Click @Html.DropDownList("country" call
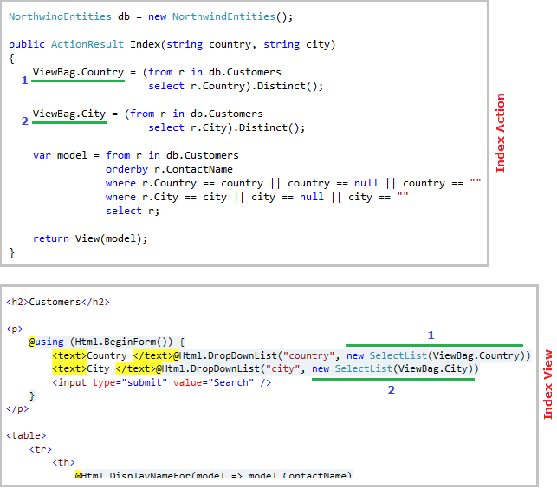Viewport: 557px width, 489px height. [253, 355]
